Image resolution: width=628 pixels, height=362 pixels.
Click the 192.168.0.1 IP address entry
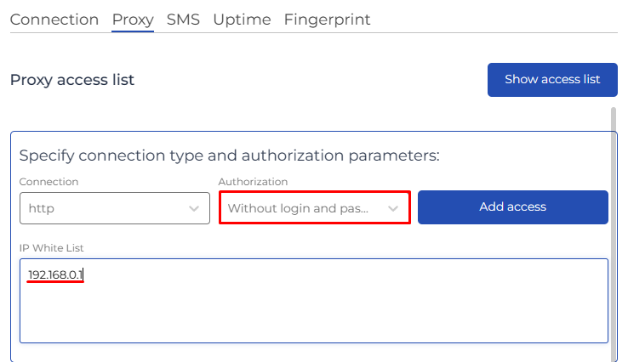tap(56, 274)
